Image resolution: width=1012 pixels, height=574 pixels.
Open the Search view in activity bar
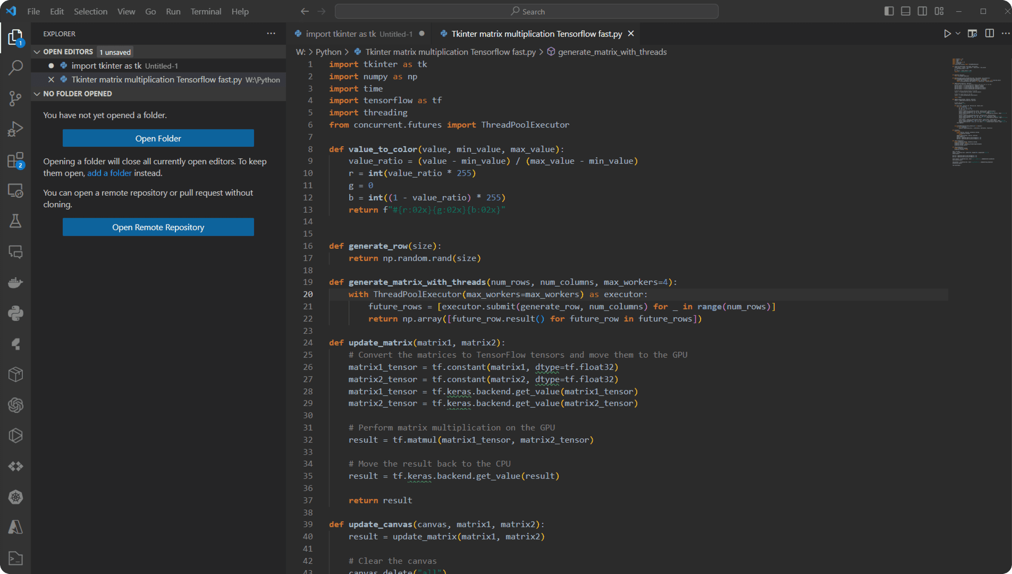(x=15, y=68)
